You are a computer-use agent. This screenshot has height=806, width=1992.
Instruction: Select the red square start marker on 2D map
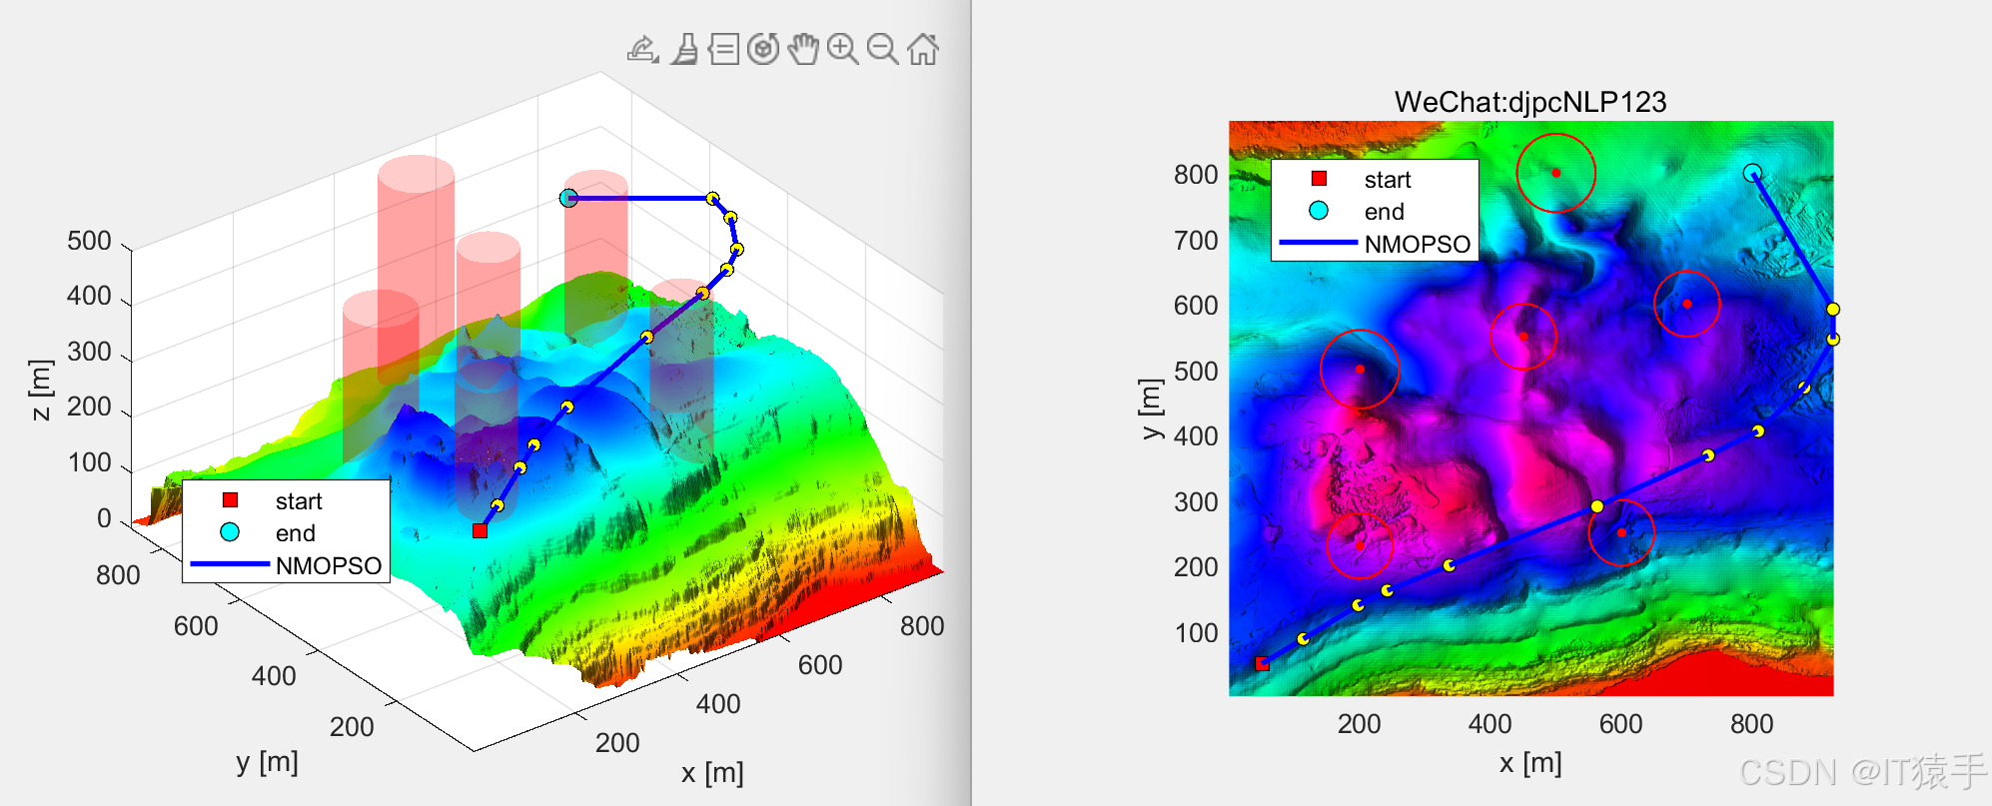pyautogui.click(x=1262, y=663)
